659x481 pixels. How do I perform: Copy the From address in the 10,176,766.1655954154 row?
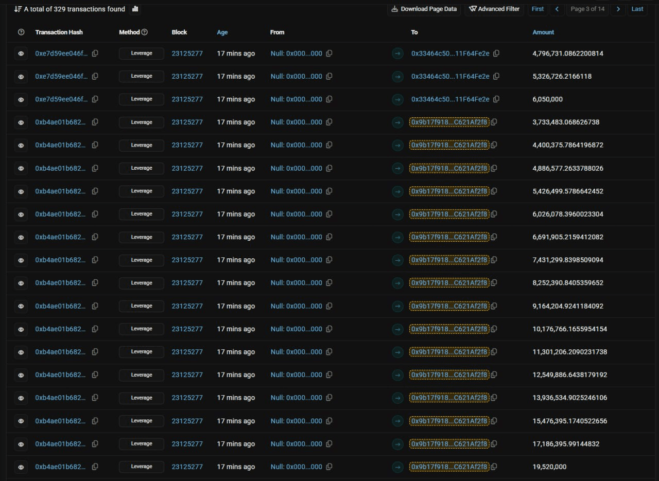pyautogui.click(x=329, y=329)
